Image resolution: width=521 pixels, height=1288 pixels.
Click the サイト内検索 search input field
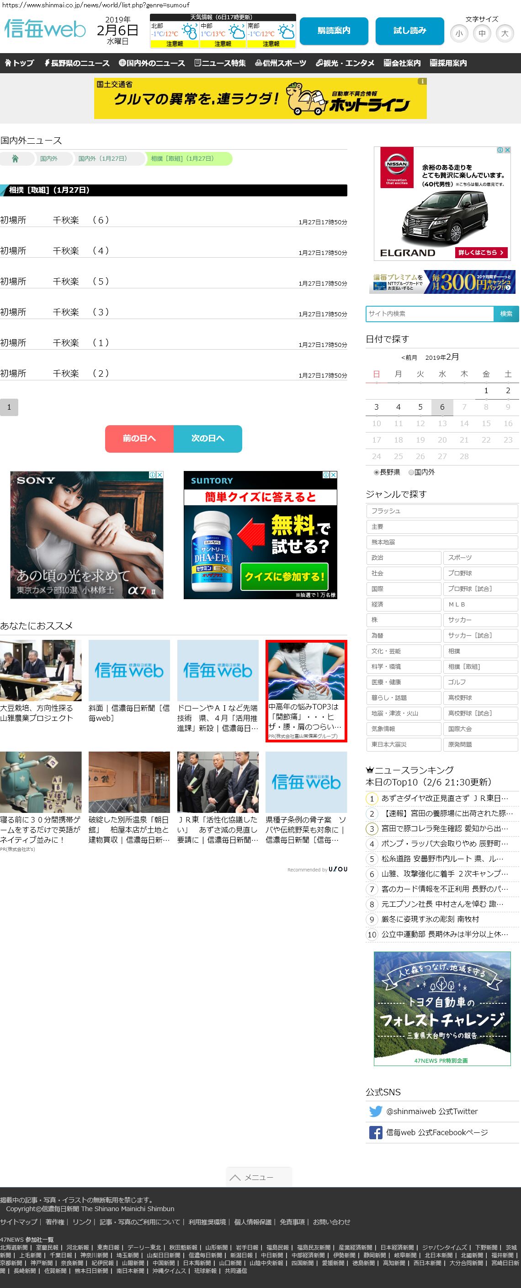(x=429, y=314)
